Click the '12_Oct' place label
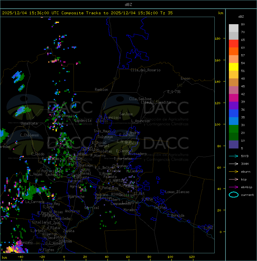The height and width of the screenshot is (261, 257). (139, 193)
